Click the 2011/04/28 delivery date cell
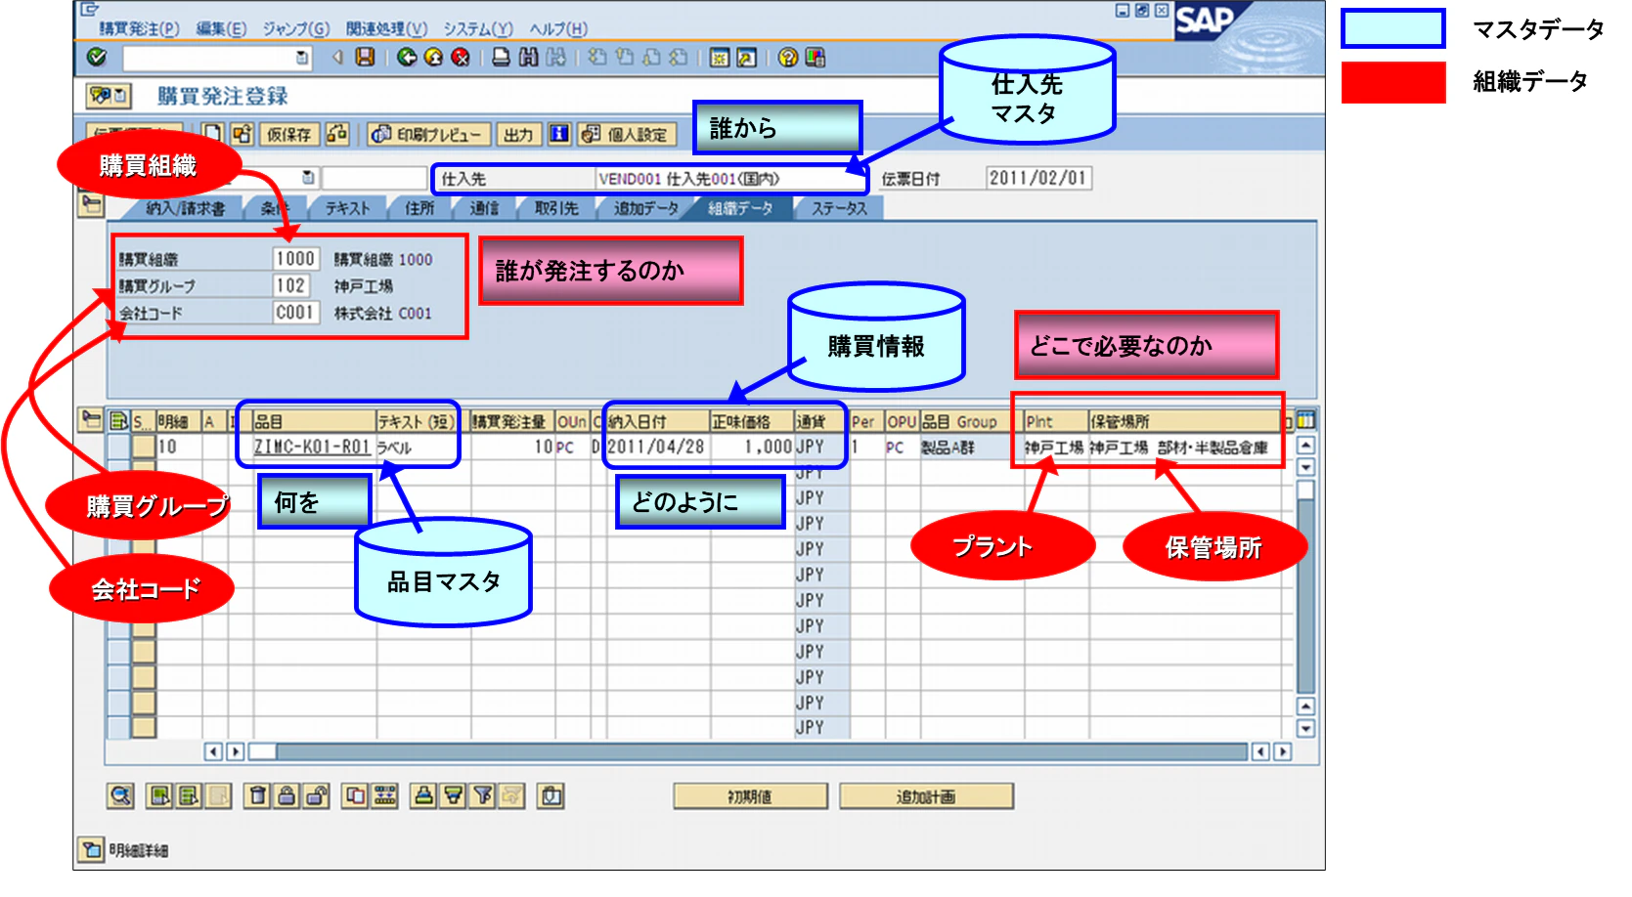 pyautogui.click(x=656, y=447)
